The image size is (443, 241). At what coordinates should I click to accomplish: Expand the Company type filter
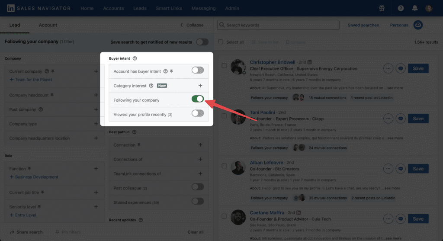[x=96, y=124]
